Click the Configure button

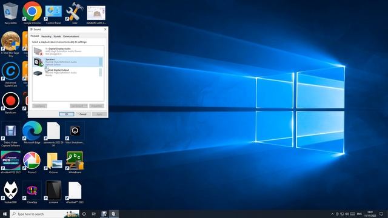[x=39, y=106]
